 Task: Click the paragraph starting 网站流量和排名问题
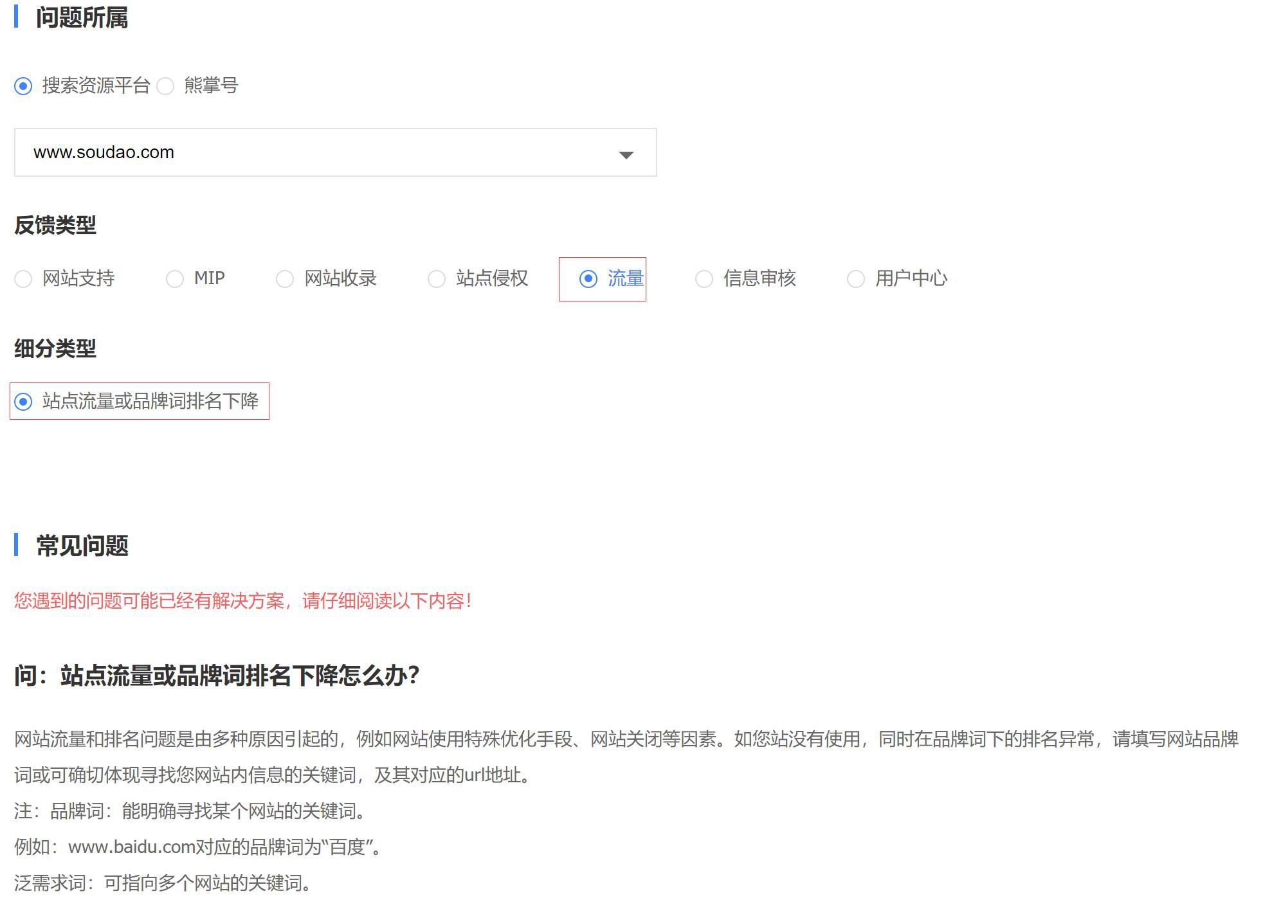point(626,757)
